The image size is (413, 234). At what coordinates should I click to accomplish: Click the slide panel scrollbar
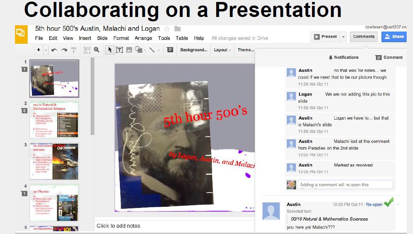click(x=92, y=96)
